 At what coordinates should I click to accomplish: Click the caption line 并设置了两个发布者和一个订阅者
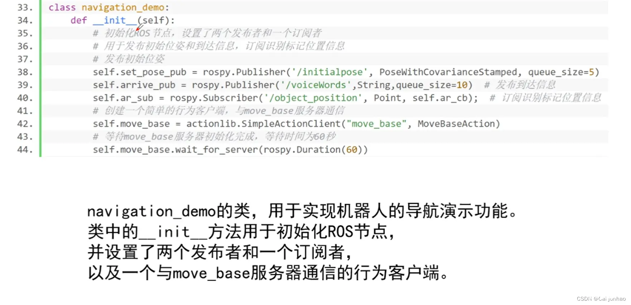tap(220, 252)
